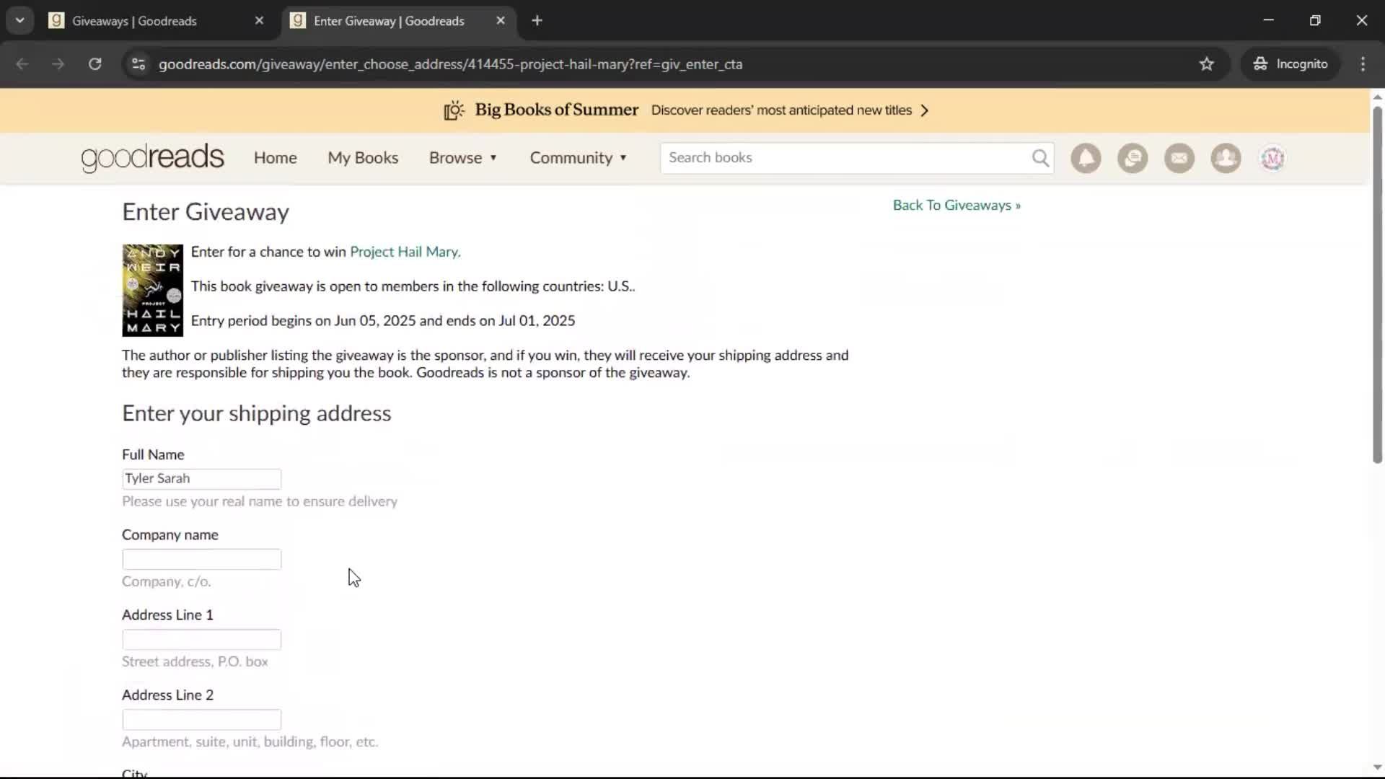Viewport: 1385px width, 779px height.
Task: Reload the page
Action: 95,64
